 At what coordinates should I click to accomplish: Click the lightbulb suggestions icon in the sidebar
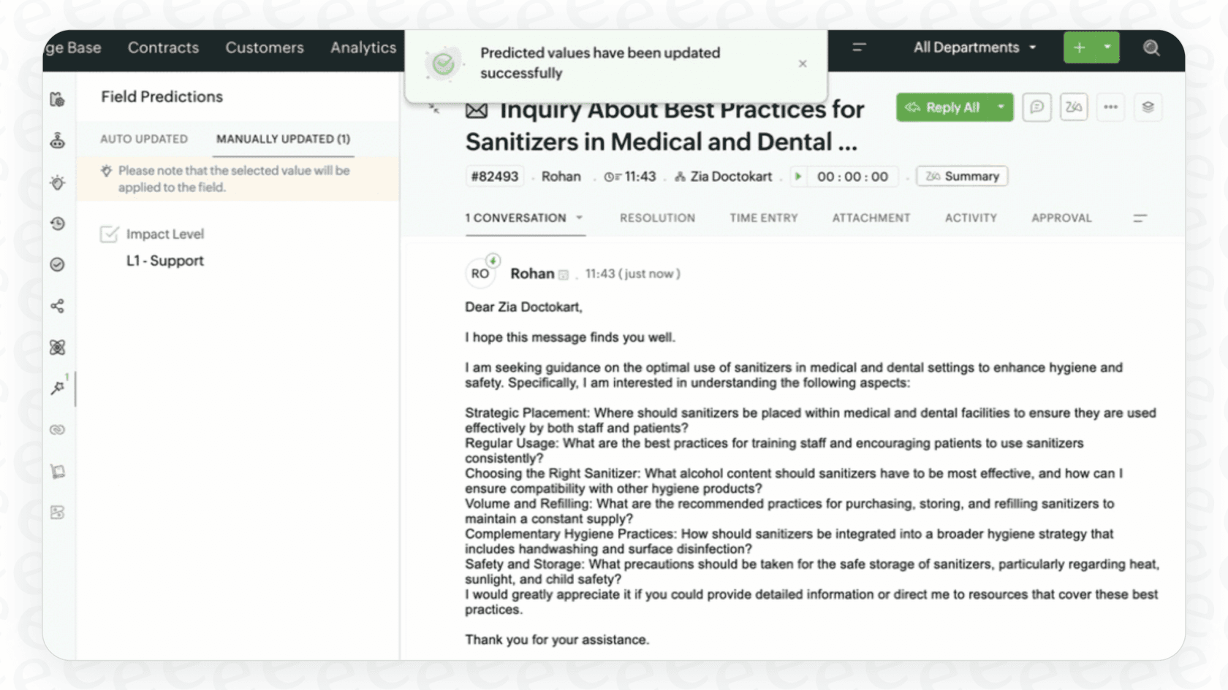point(58,182)
